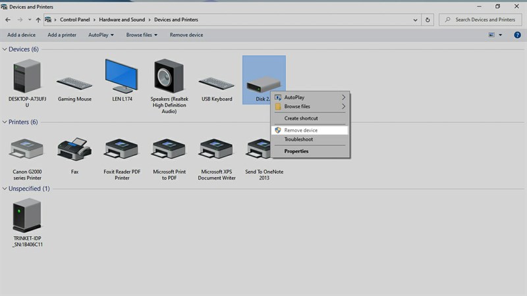Click the Search Devices and Printers field

point(485,20)
